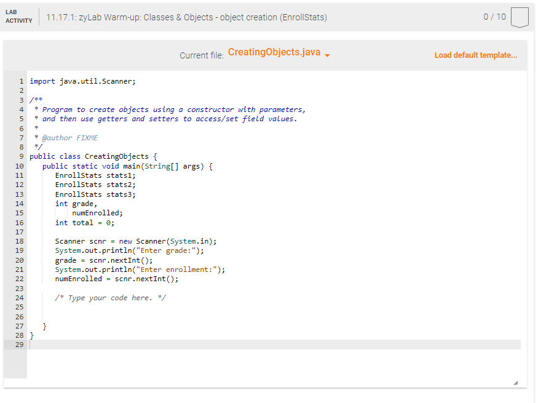Click line number 1 in the gutter
The width and height of the screenshot is (549, 403).
[21, 81]
